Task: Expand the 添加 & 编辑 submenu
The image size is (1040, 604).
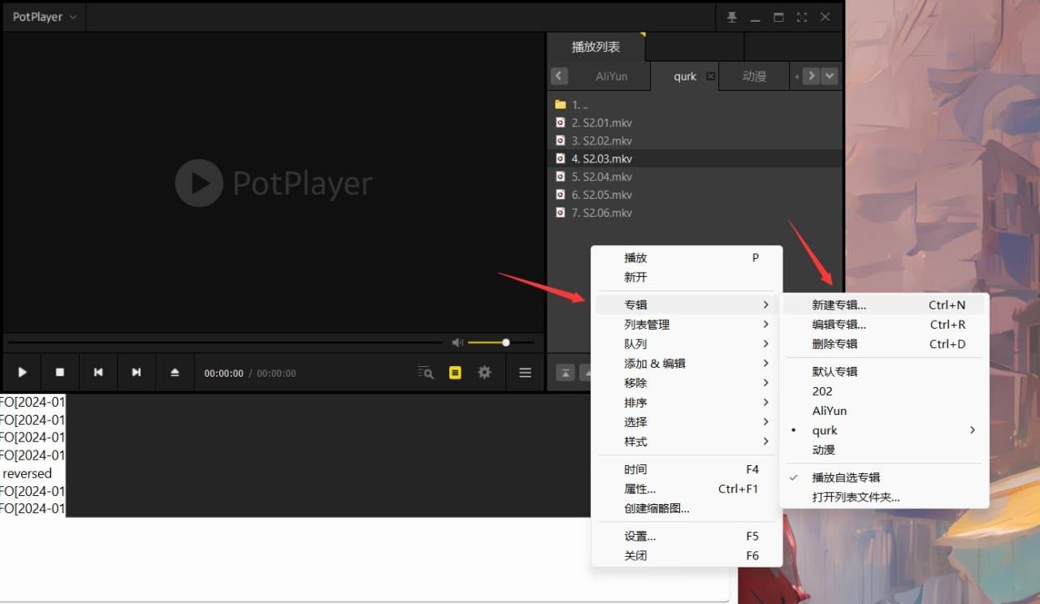Action: point(655,364)
